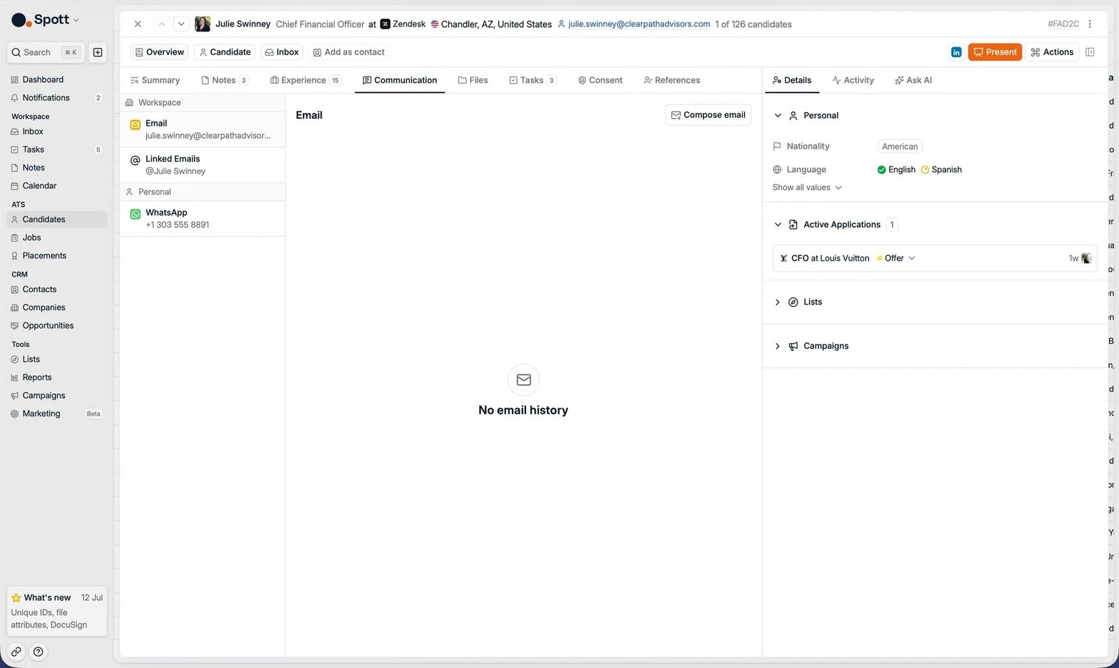Open Dashboard from the sidebar
The height and width of the screenshot is (668, 1119).
(57, 80)
